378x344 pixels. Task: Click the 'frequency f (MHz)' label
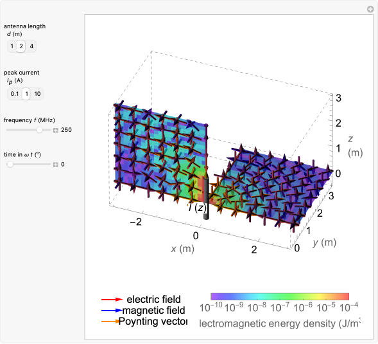click(30, 120)
